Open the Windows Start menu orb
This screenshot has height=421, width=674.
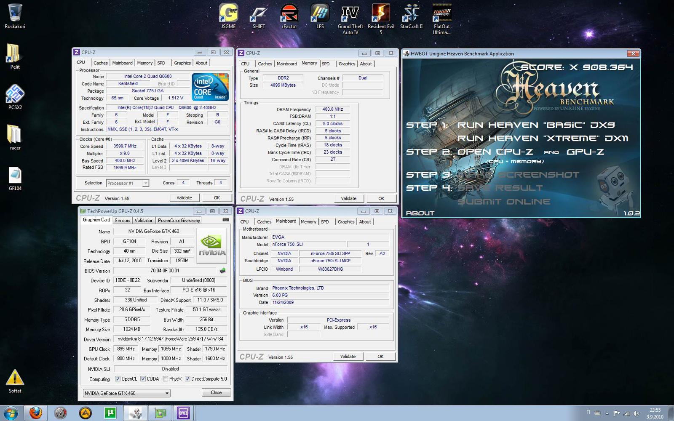point(10,413)
